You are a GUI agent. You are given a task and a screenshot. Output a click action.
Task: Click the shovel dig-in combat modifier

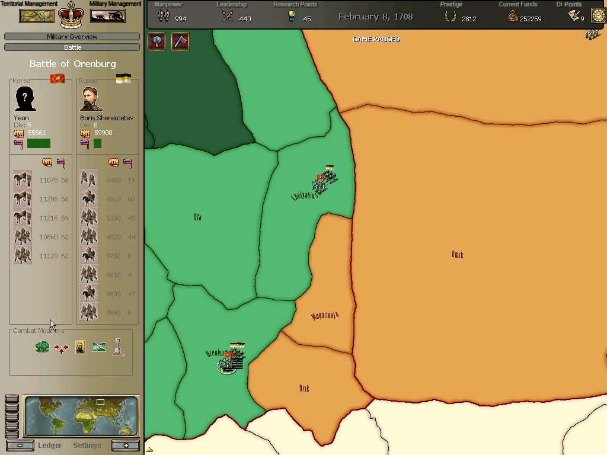(119, 347)
